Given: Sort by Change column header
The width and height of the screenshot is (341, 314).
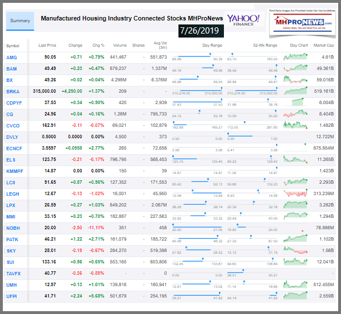Looking at the screenshot, I should pos(75,46).
